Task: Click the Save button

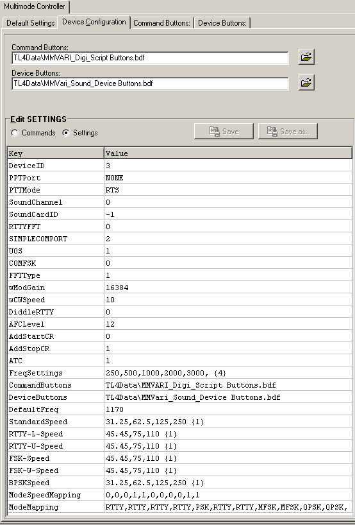Action: point(224,131)
